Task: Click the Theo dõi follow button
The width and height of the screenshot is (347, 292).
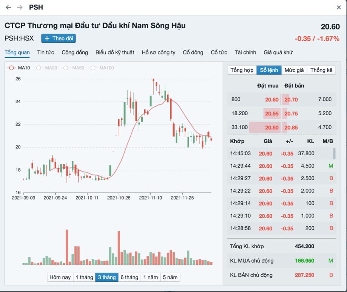Action: click(59, 39)
